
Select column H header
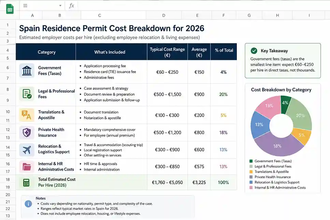click(277, 15)
